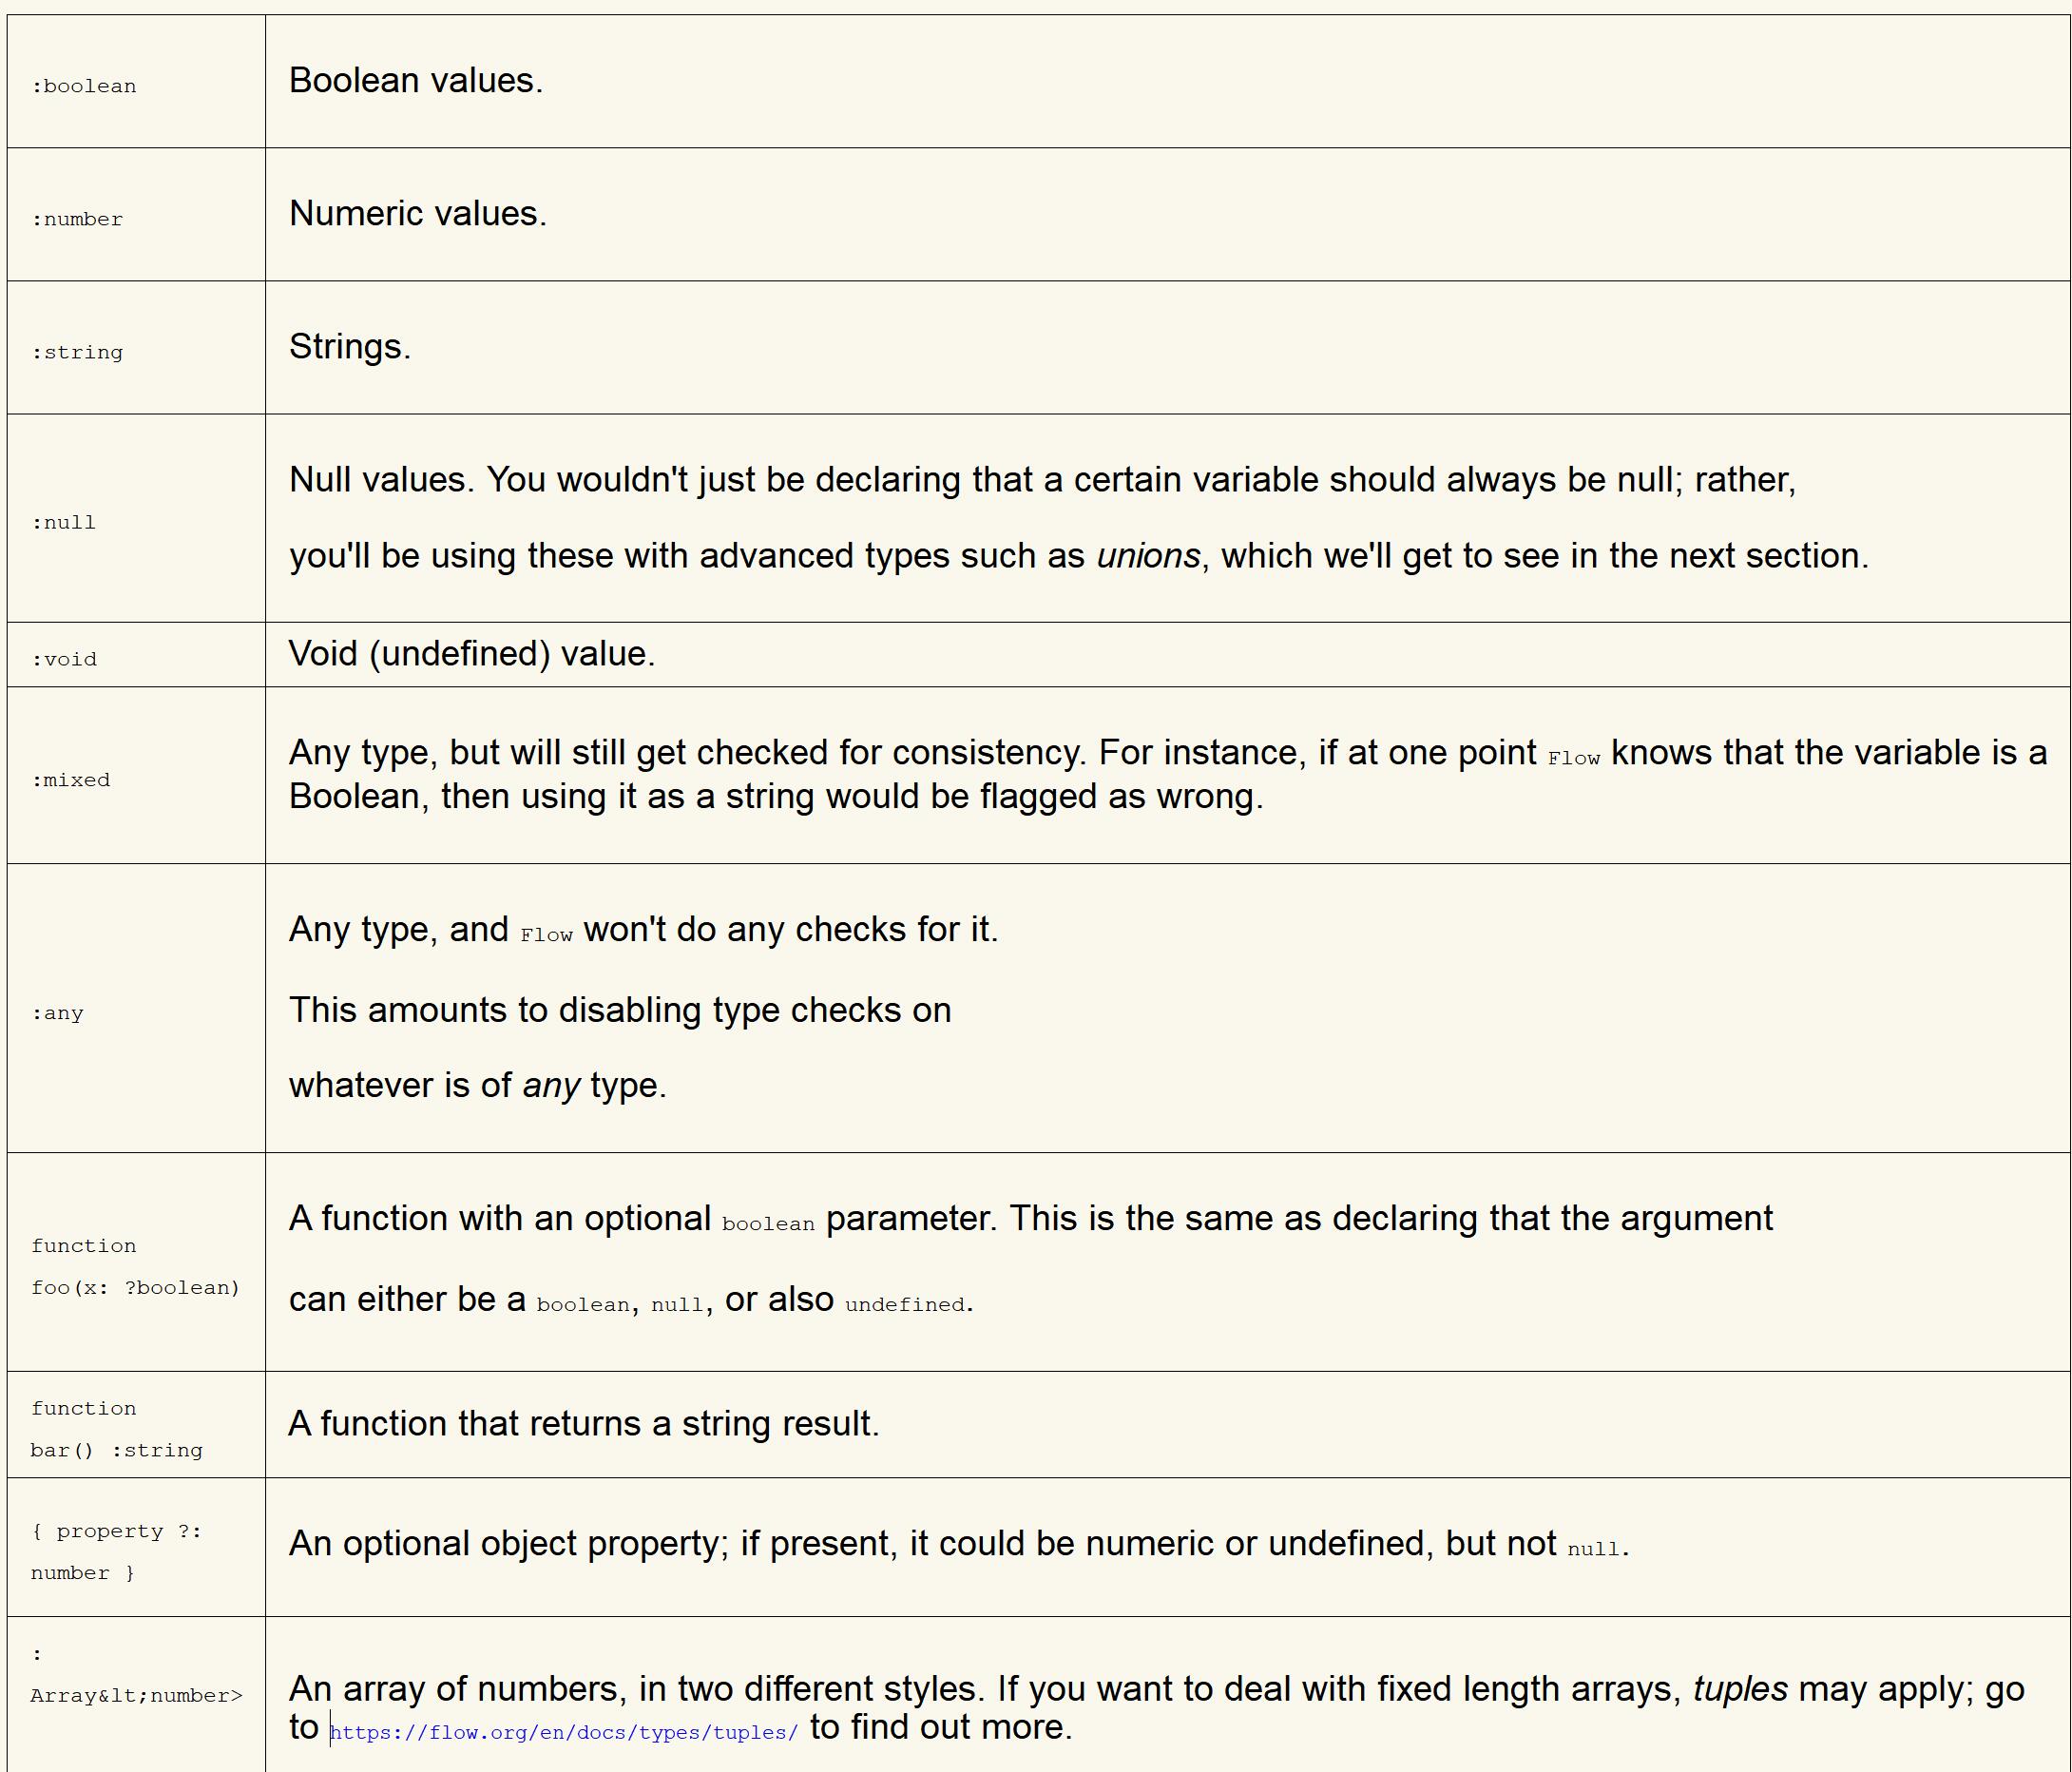Click the :void type code cell
The height and width of the screenshot is (1772, 2072).
pos(64,659)
